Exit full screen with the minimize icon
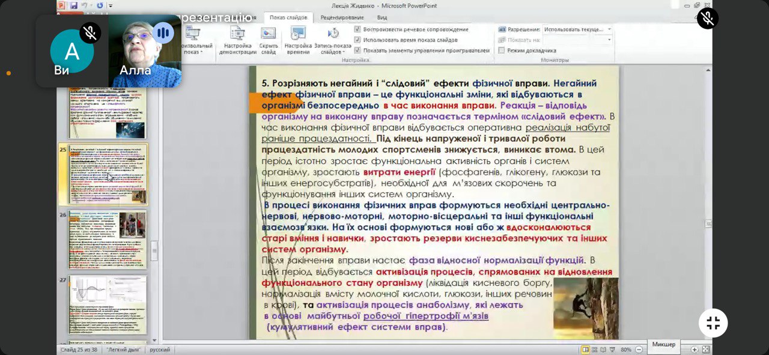769x355 pixels. (x=713, y=323)
